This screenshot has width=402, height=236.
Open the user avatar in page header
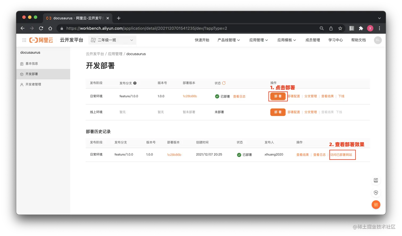pyautogui.click(x=378, y=40)
